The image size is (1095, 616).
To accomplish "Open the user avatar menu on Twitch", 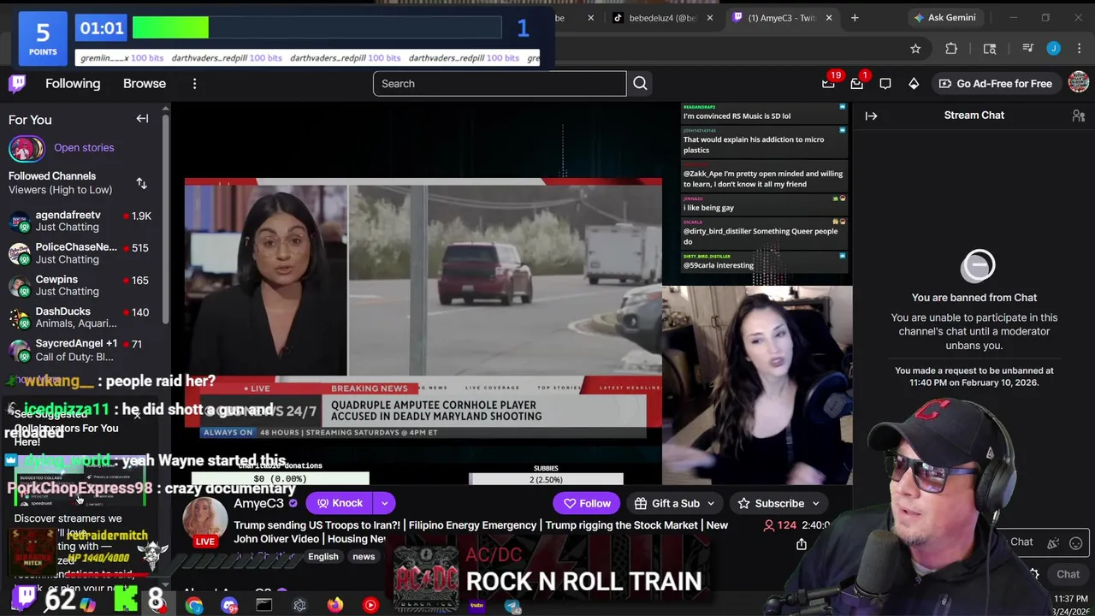I will click(1078, 83).
